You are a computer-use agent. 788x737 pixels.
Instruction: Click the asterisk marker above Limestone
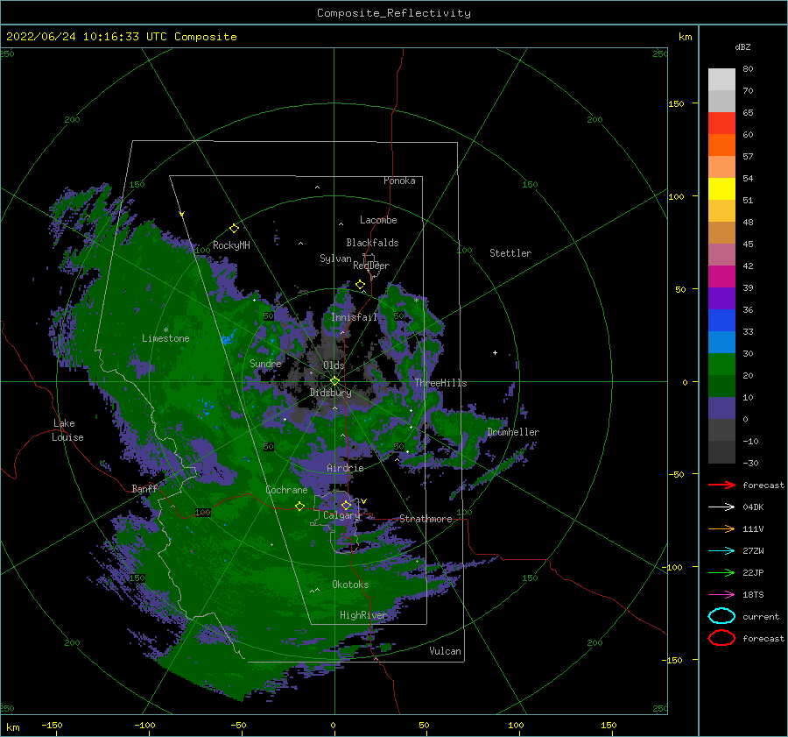click(165, 330)
